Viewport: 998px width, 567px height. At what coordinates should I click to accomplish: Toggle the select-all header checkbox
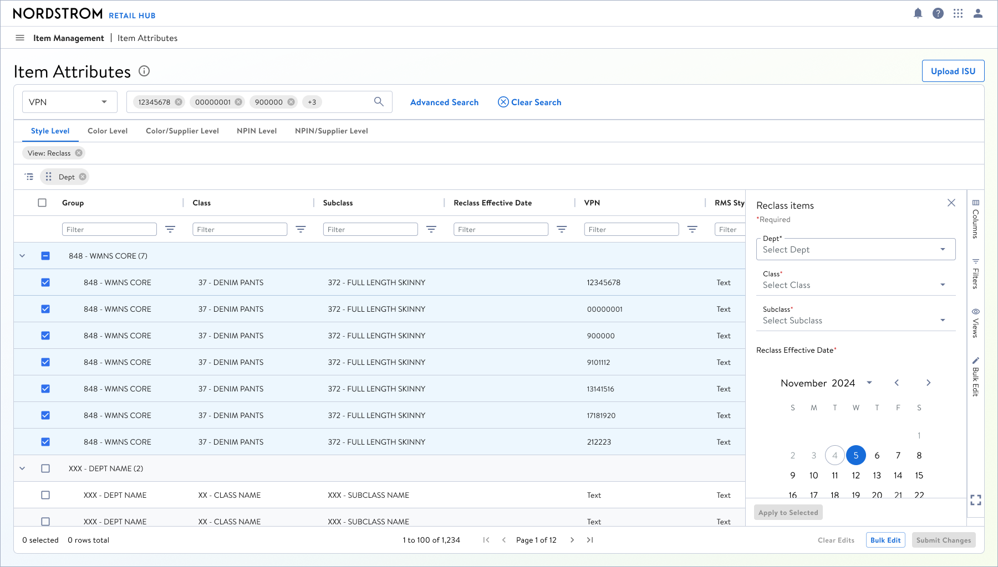[42, 203]
